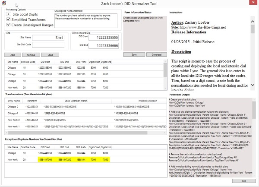Select the Chicago-0 entry in Transformations
The height and width of the screenshot is (187, 259).
point(14,106)
